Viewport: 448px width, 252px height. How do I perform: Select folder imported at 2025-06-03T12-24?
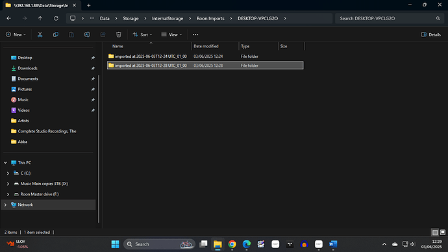point(205,57)
